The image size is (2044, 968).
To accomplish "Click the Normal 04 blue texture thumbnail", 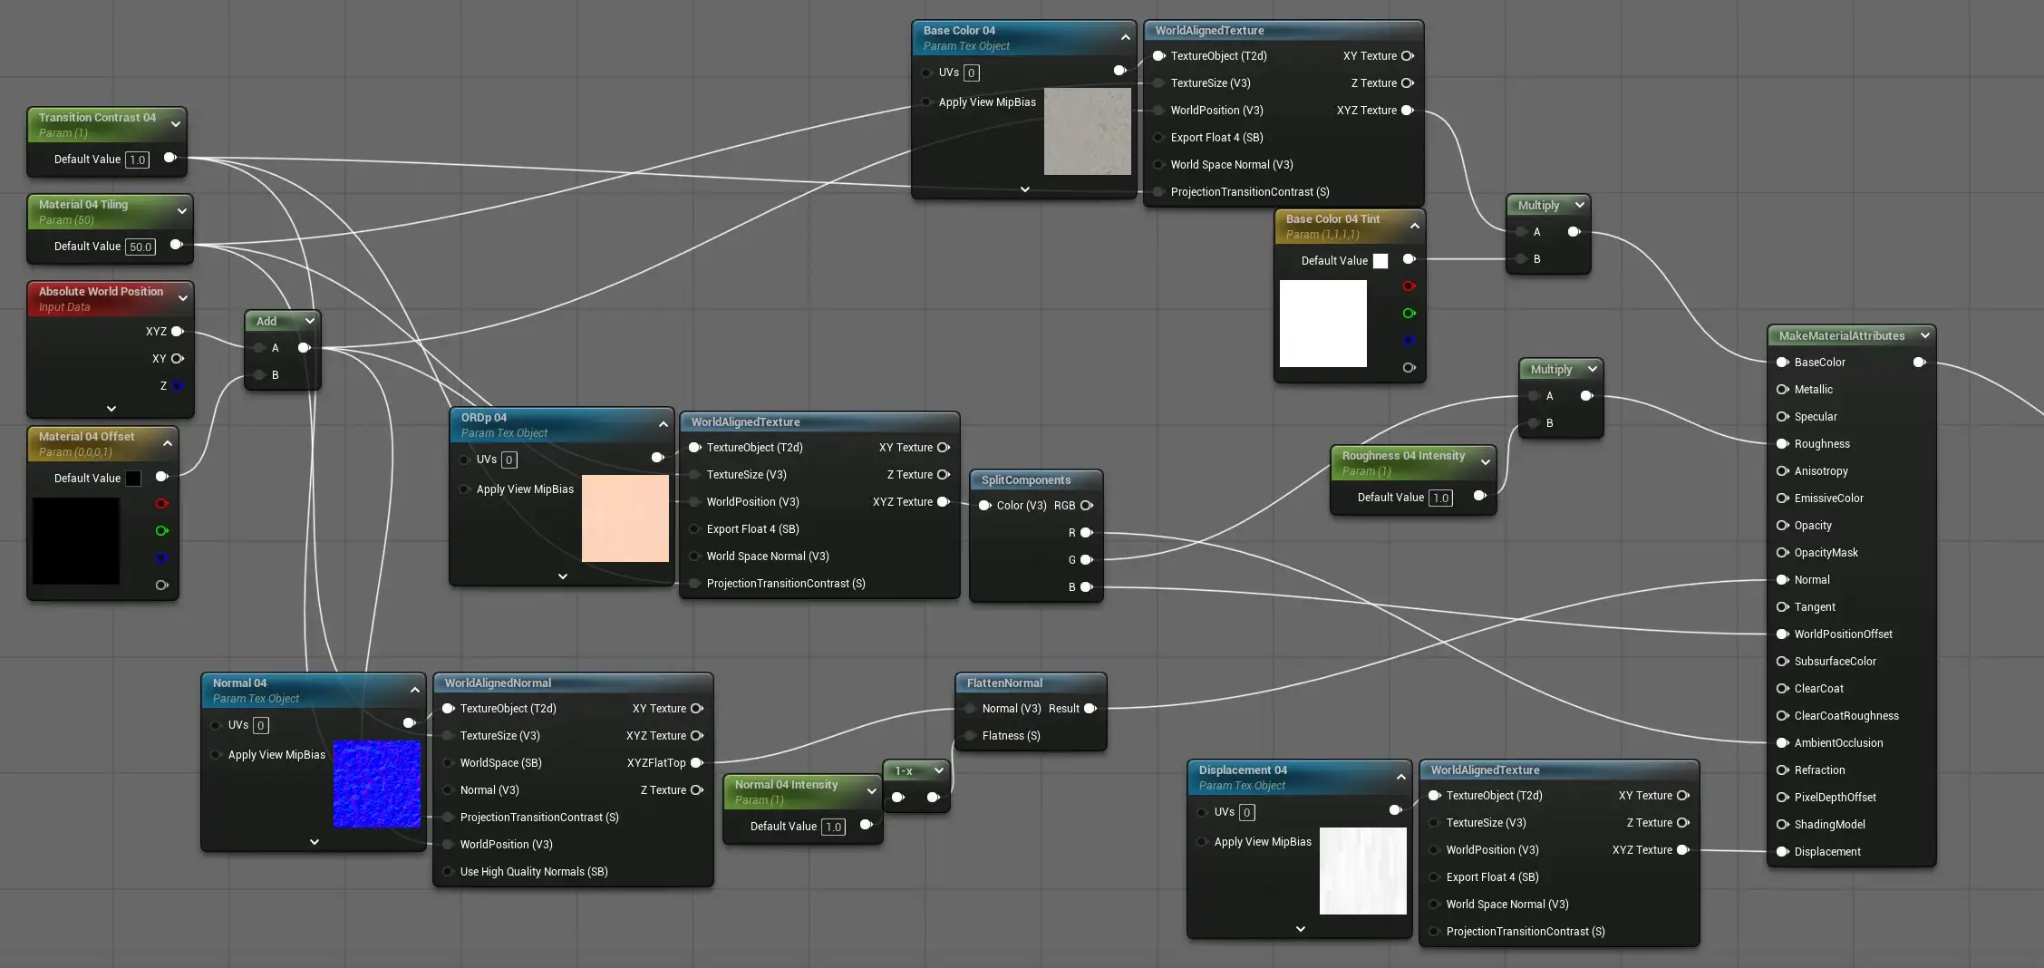I will coord(377,784).
